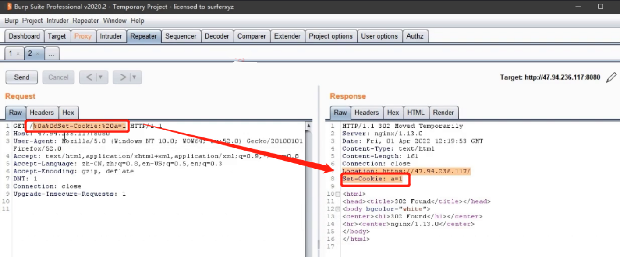Show Request Raw view

(x=15, y=113)
